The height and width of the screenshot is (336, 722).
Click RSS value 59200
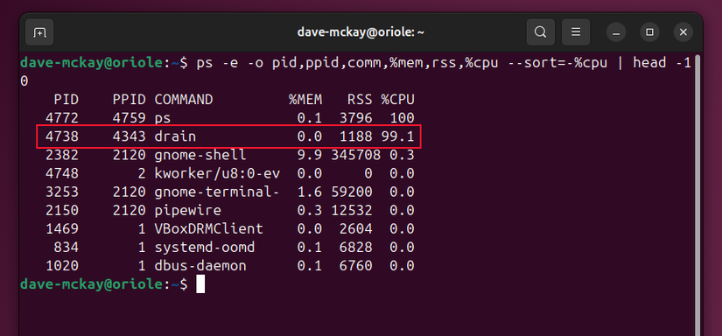[351, 192]
